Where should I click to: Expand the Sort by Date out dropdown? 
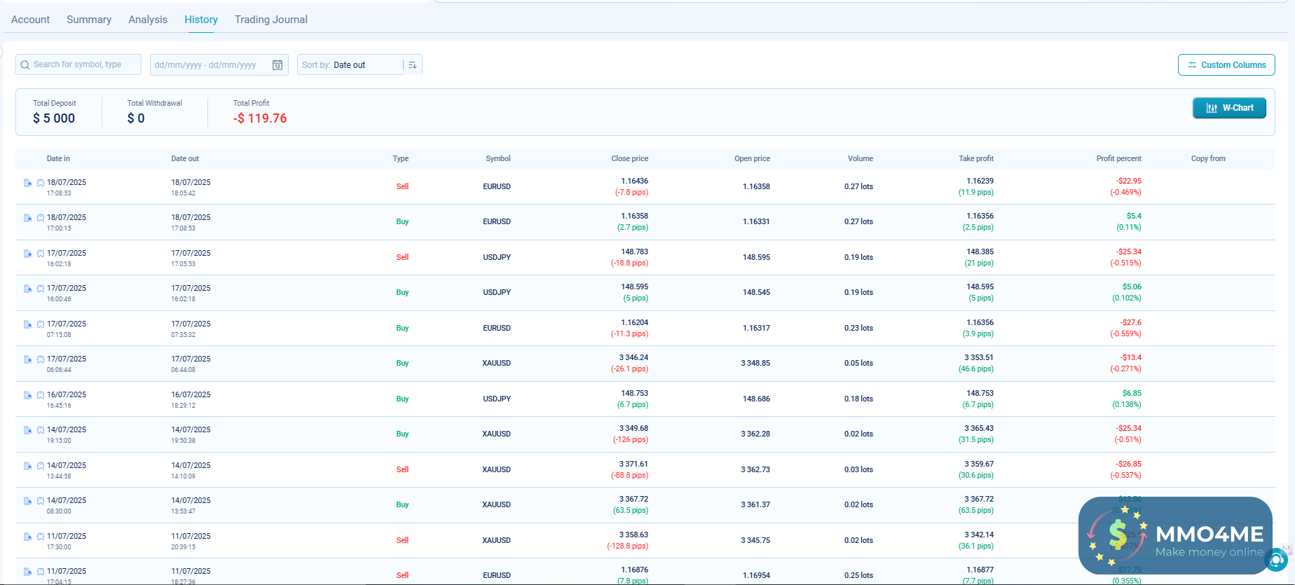350,65
